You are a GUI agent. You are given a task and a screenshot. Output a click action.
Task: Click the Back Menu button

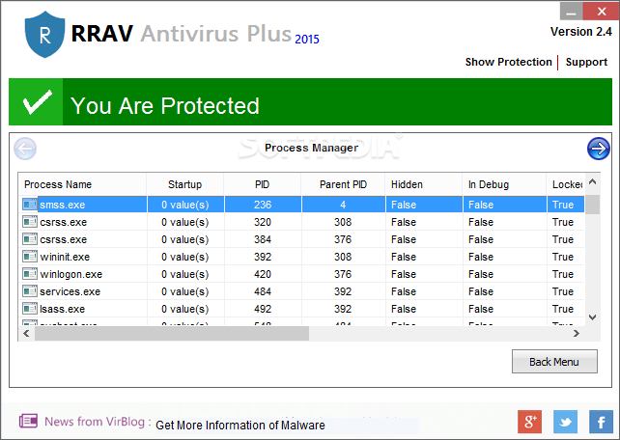pyautogui.click(x=554, y=362)
